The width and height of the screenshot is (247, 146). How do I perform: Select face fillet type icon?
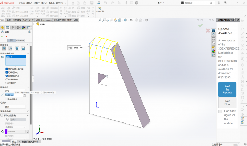(x=17, y=49)
